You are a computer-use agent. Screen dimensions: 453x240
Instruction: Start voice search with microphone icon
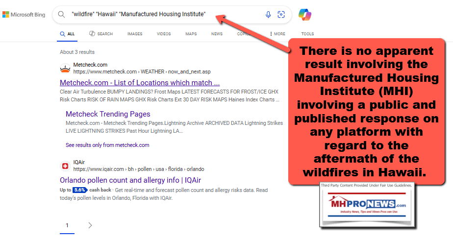tap(268, 14)
